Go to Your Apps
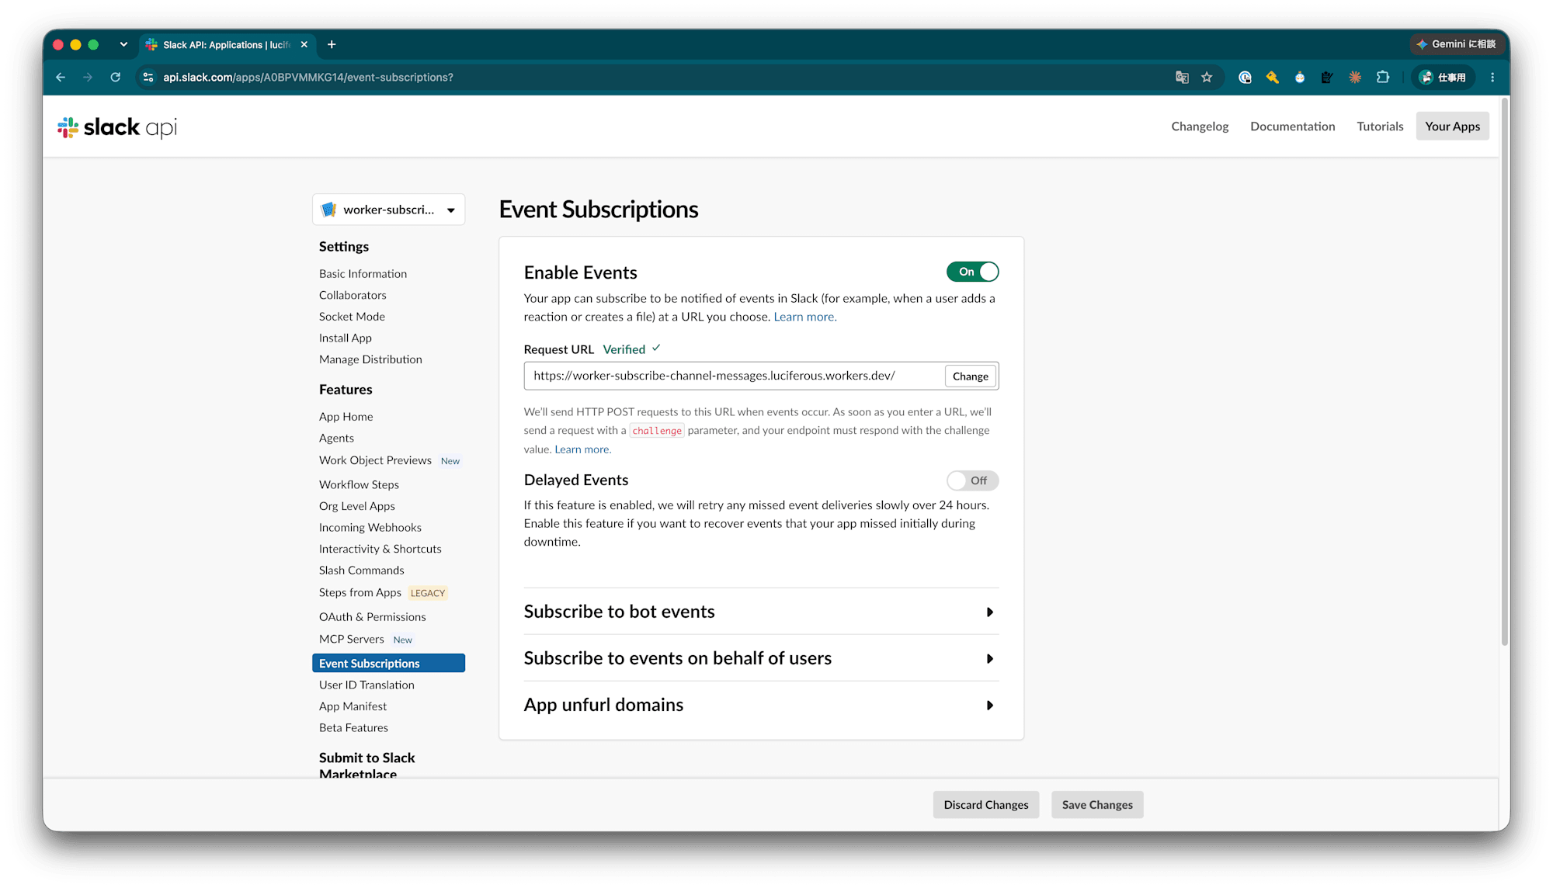The image size is (1553, 888). pyautogui.click(x=1452, y=127)
